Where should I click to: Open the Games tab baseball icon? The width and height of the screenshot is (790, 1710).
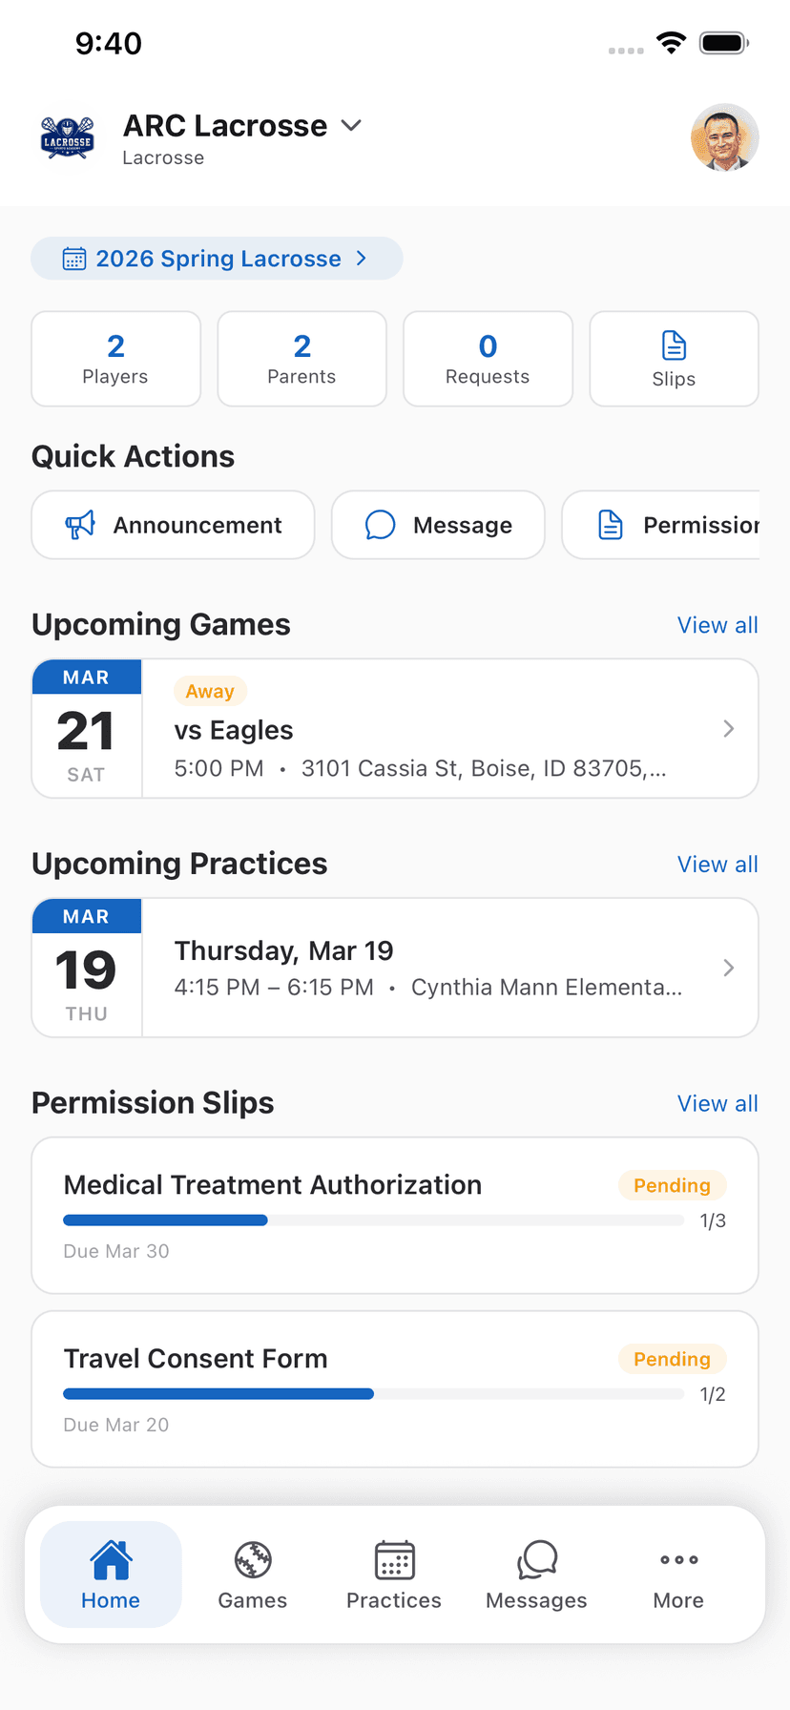click(253, 1560)
